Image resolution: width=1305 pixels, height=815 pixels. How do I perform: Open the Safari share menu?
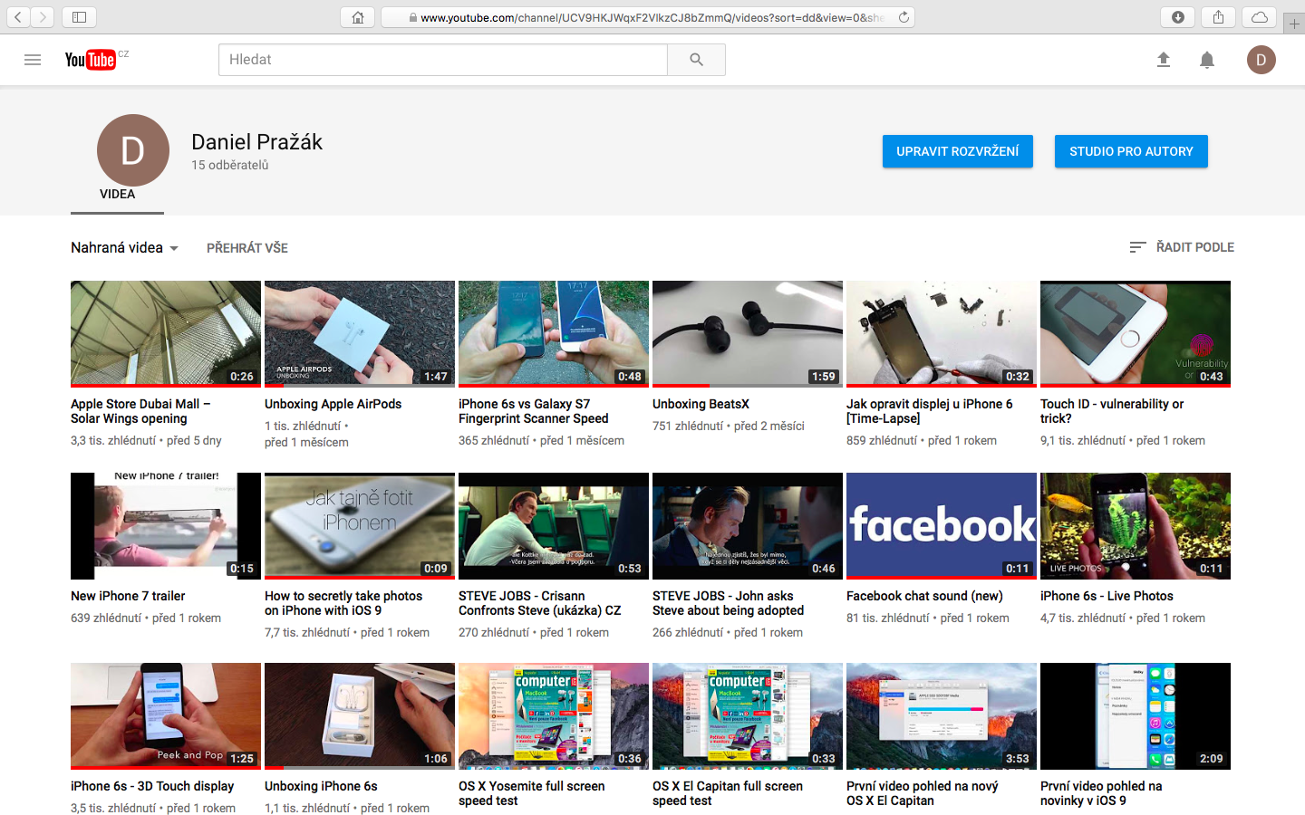click(x=1218, y=17)
